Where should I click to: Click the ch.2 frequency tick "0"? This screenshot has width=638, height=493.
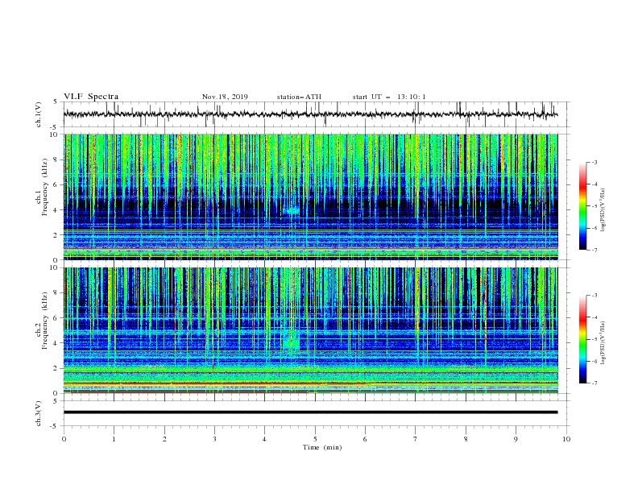(x=56, y=393)
